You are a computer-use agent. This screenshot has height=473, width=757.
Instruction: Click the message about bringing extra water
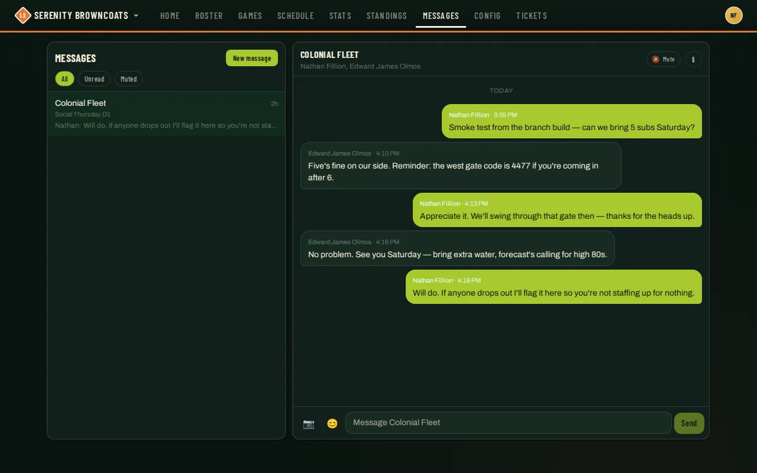[x=458, y=248]
